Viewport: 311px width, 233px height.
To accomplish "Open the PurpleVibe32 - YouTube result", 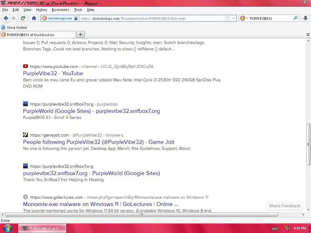I will point(53,73).
